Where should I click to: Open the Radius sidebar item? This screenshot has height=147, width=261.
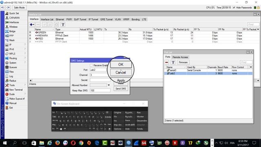[13, 81]
